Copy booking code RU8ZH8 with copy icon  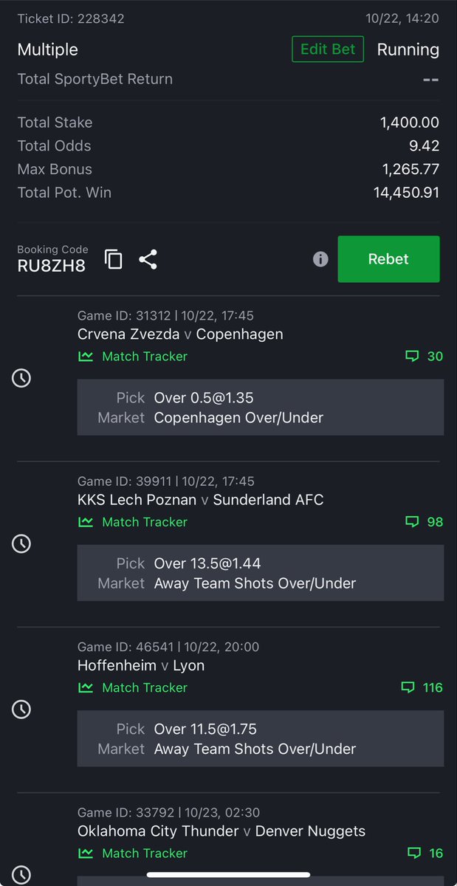(x=113, y=259)
